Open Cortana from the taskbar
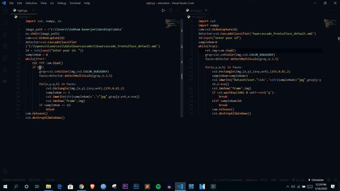 tap(27, 186)
